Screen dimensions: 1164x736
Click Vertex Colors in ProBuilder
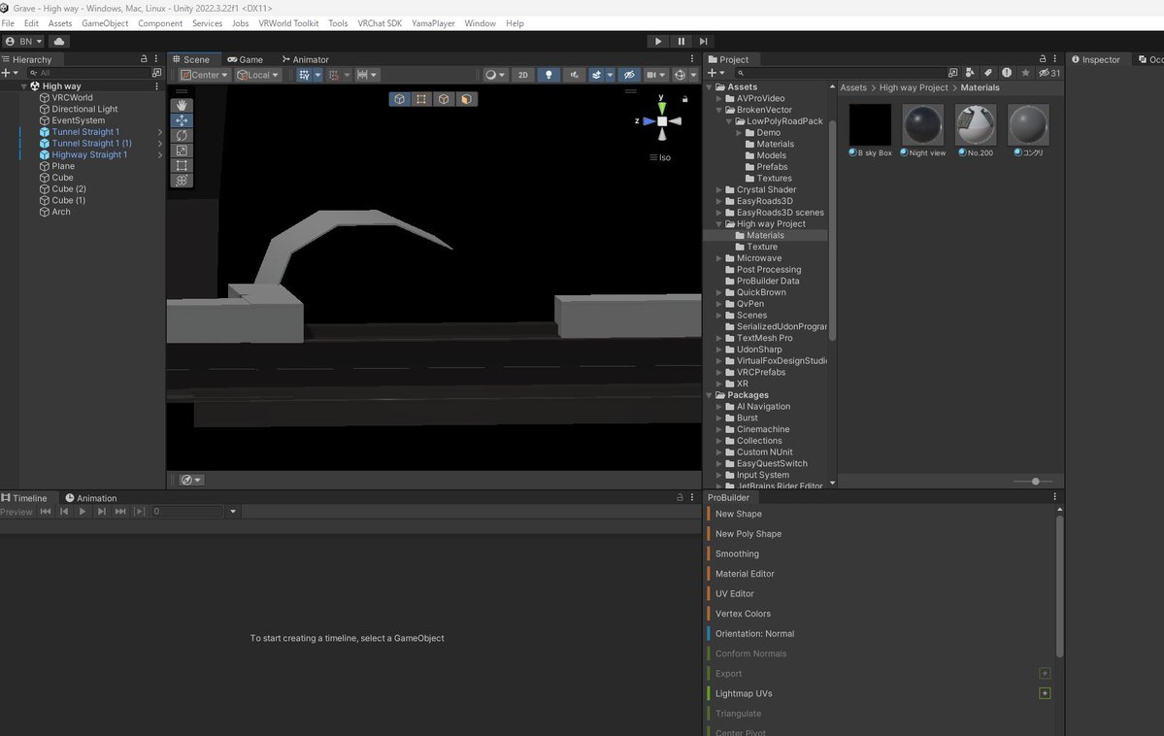743,615
